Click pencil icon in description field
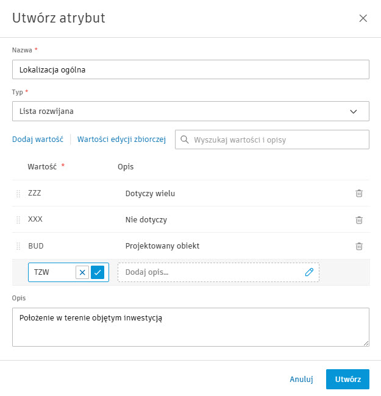 (309, 272)
